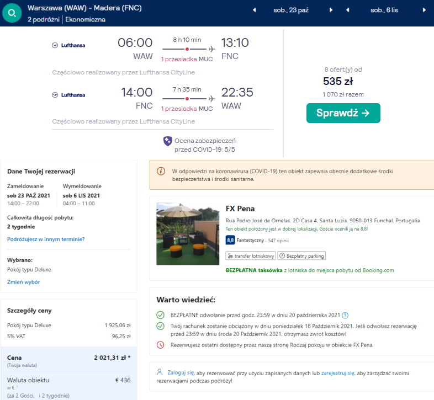Go to previous day before sob., 23 paź
The image size is (434, 400).
click(x=255, y=10)
